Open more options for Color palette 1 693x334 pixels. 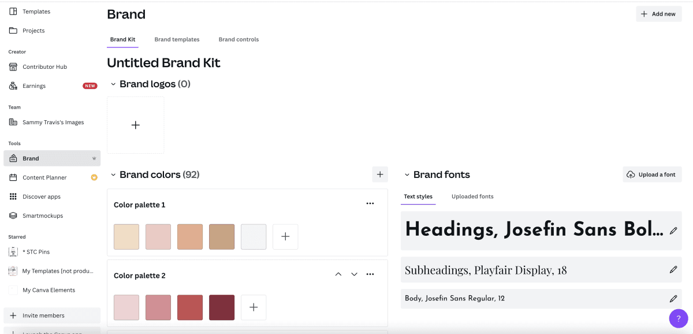(x=370, y=203)
